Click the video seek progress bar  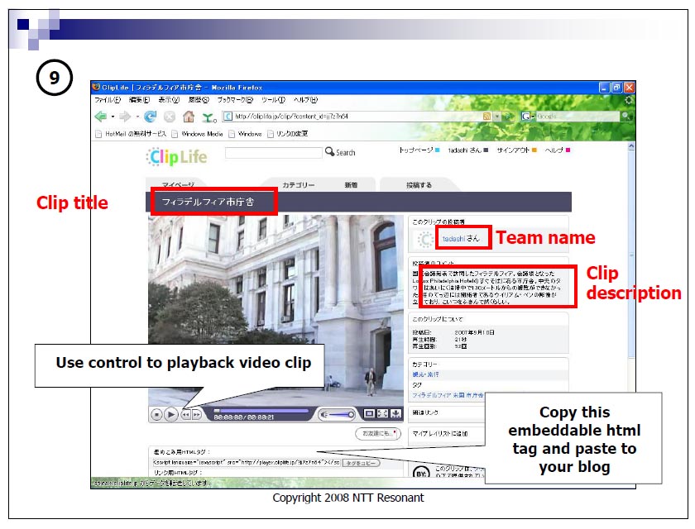[x=261, y=411]
